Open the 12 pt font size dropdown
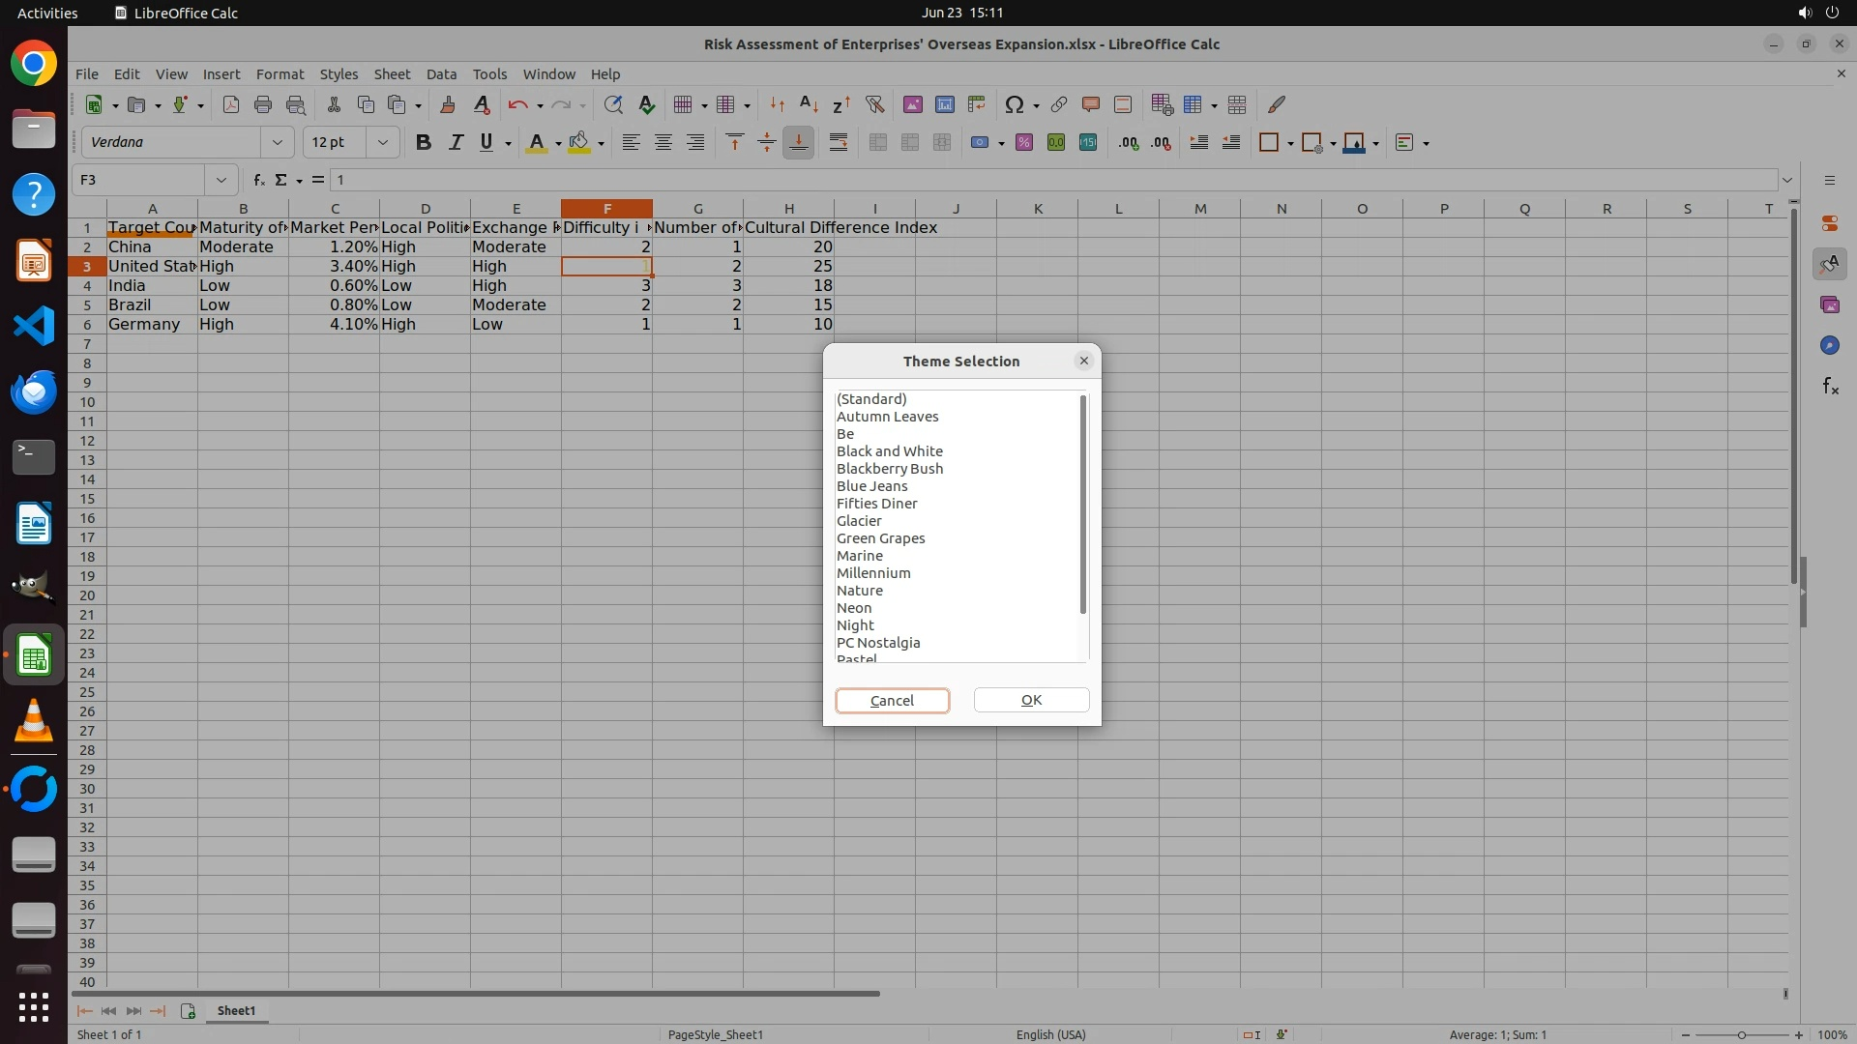Viewport: 1857px width, 1044px height. coord(383,143)
